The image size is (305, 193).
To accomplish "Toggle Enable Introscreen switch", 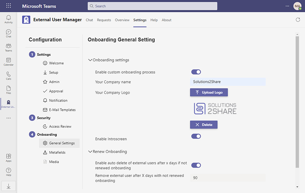I will pos(196,136).
